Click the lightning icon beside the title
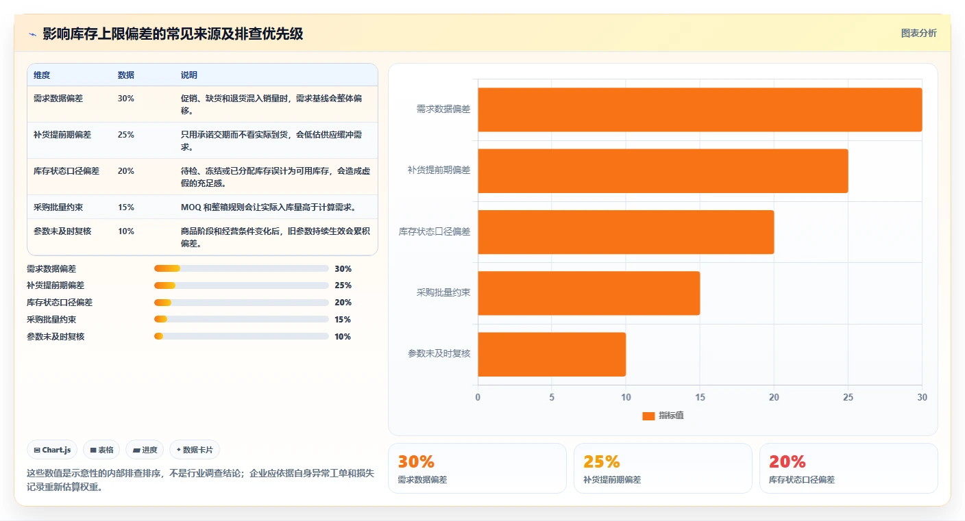 tap(33, 34)
